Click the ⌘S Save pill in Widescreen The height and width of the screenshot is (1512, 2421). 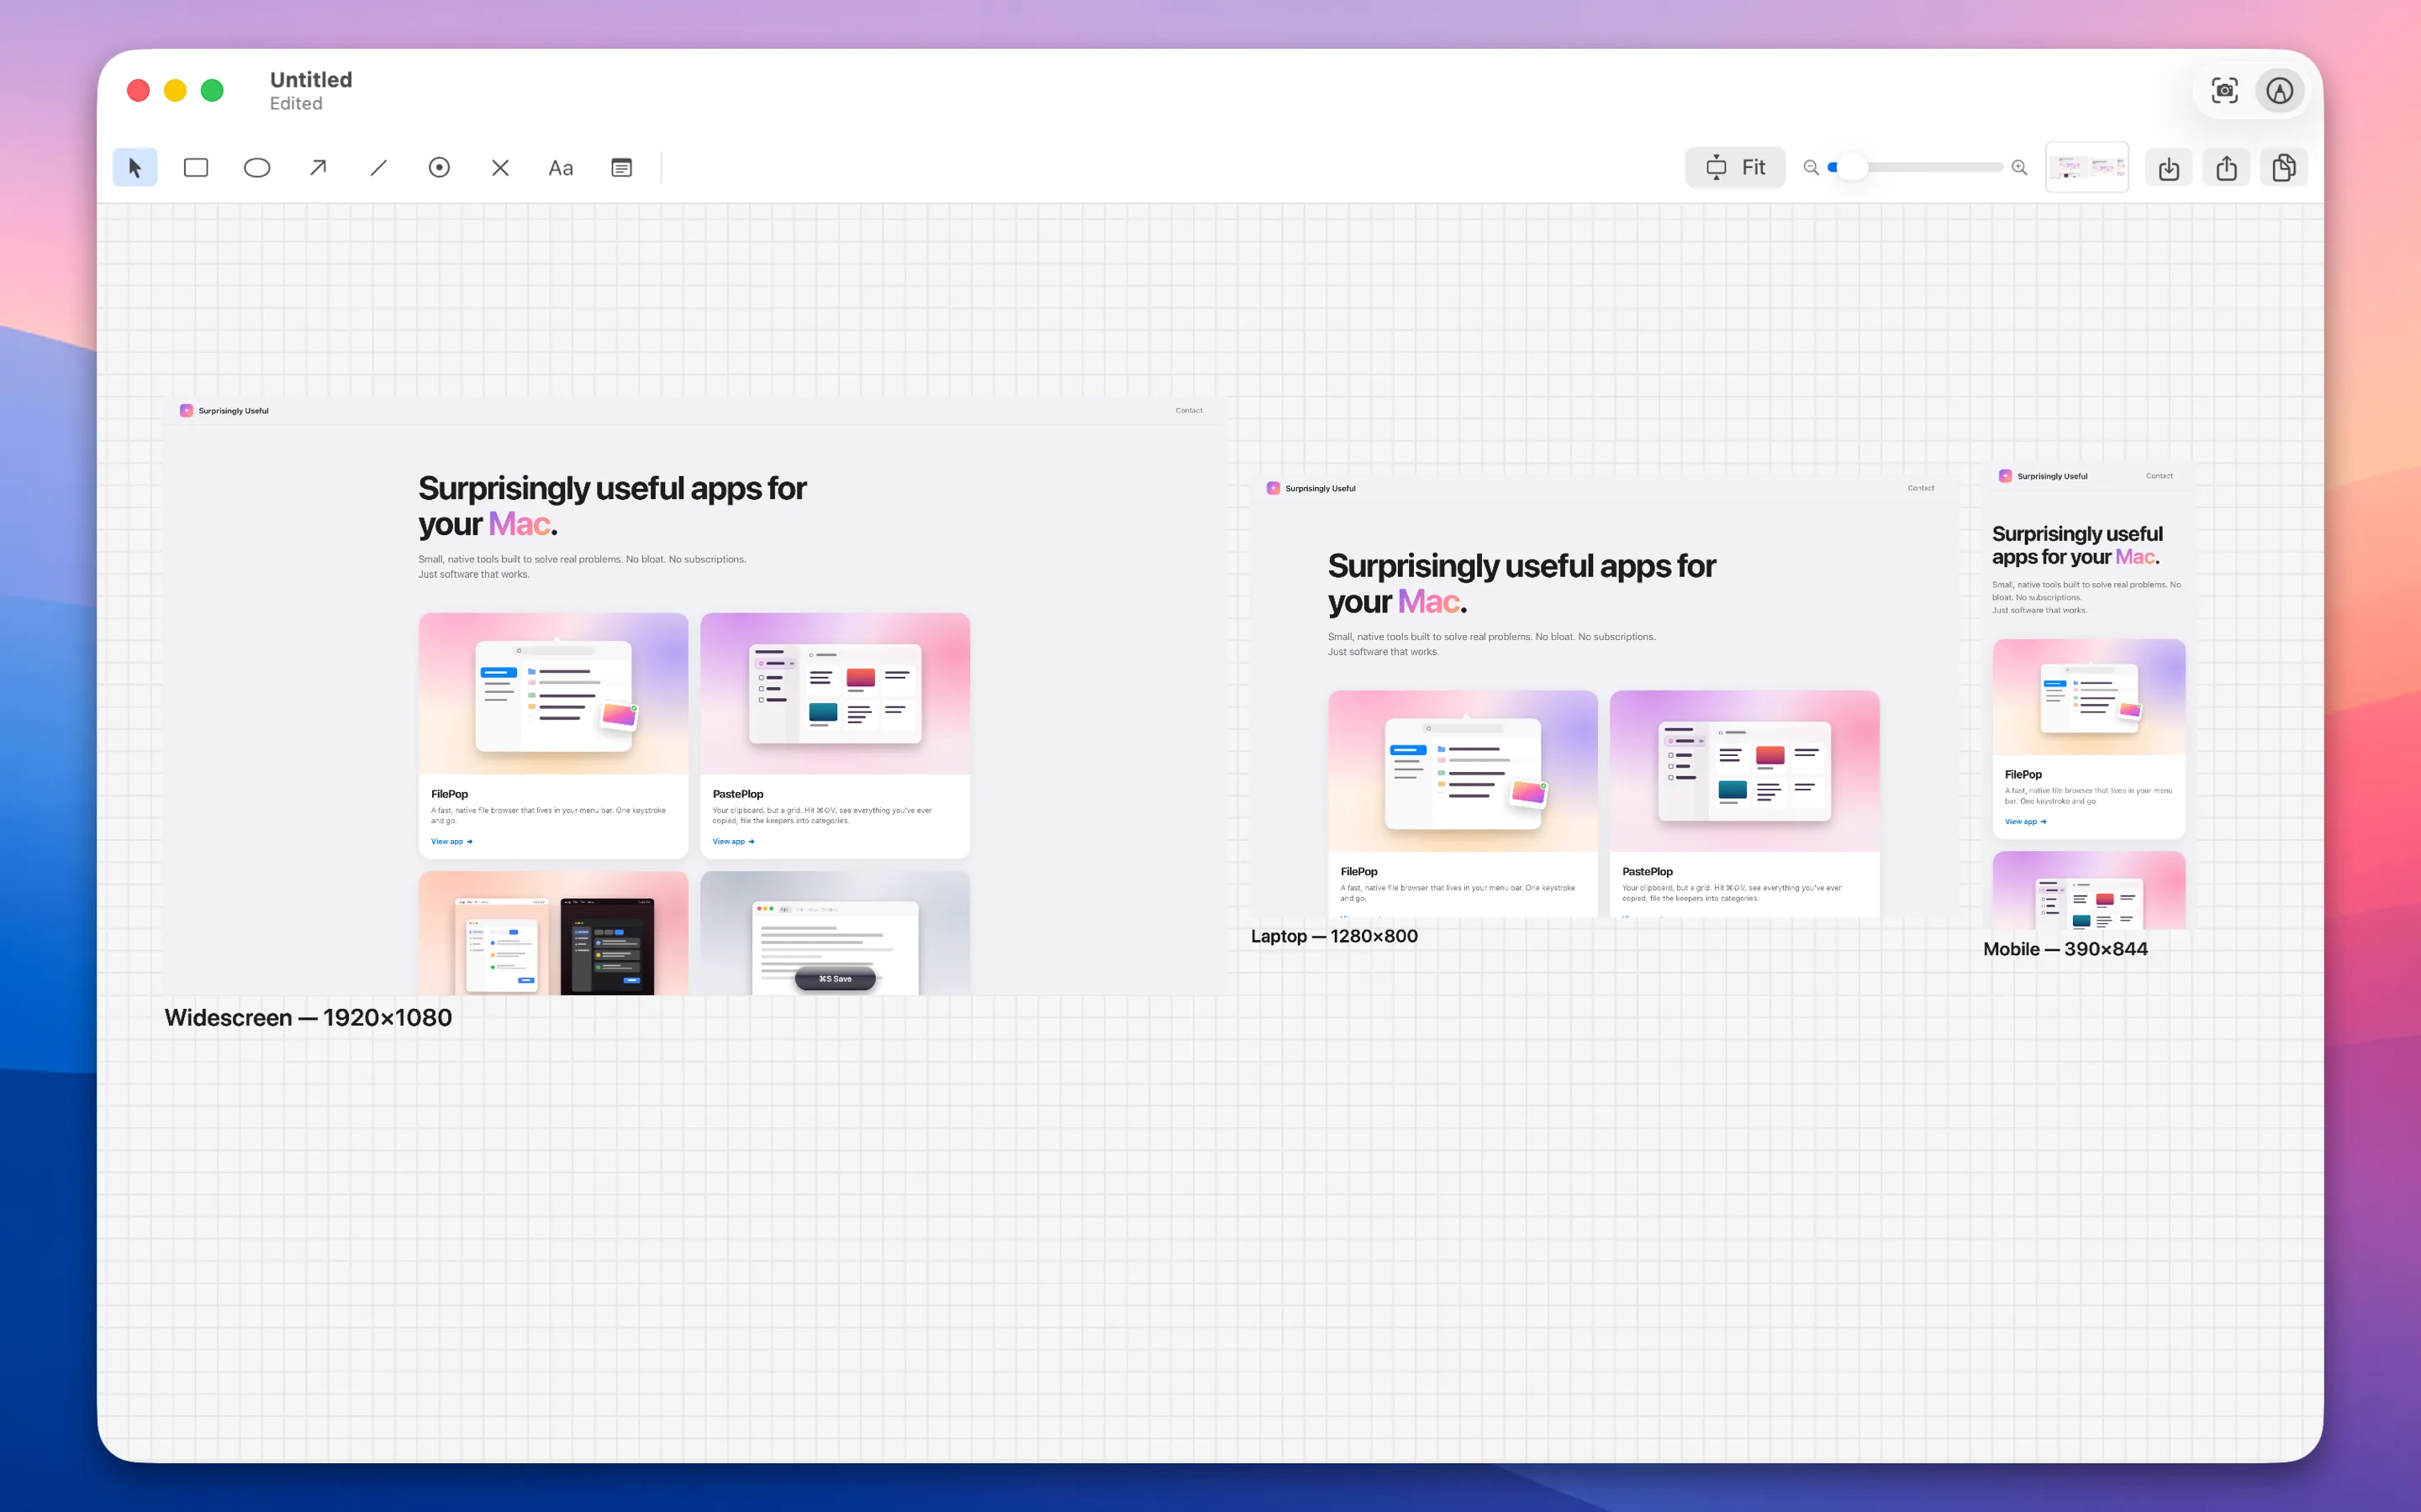[x=836, y=978]
